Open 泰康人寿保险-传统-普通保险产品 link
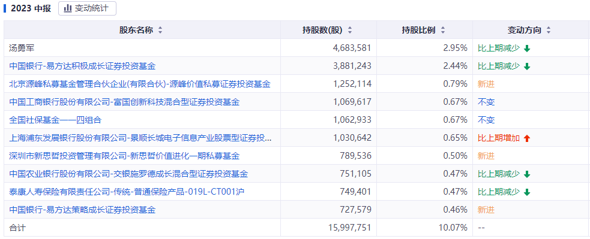This screenshot has width=590, height=239. 127,192
